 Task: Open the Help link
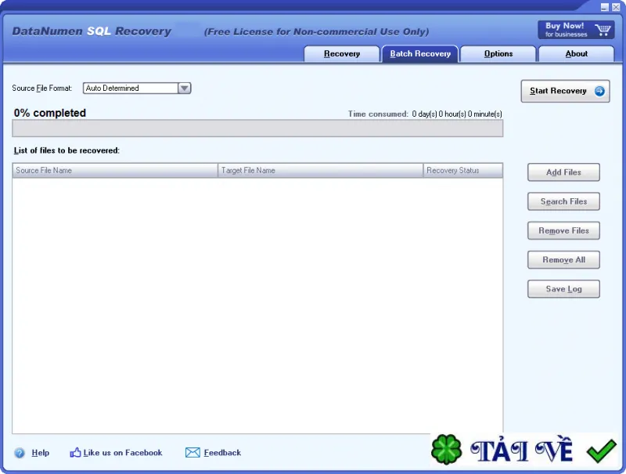click(41, 453)
